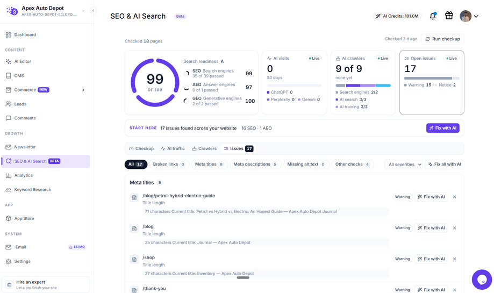Click the Open issues severity bar
This screenshot has width=494, height=293.
[432, 78]
